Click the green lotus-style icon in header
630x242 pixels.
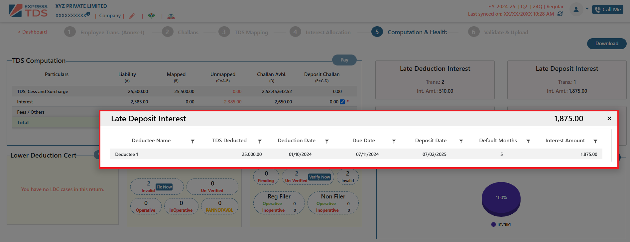[152, 16]
